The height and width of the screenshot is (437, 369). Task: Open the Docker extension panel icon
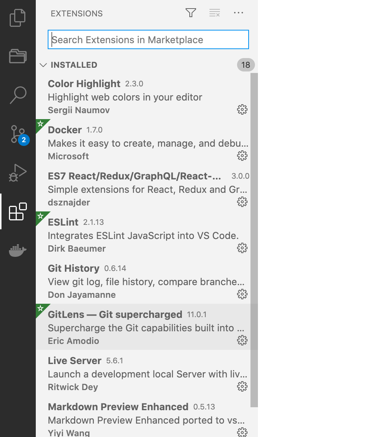coord(18,250)
